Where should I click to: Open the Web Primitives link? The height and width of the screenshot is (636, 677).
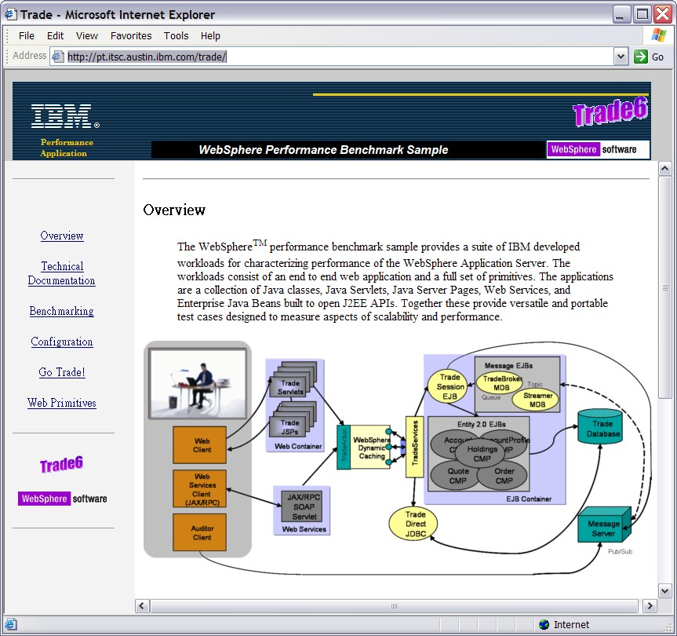coord(62,403)
